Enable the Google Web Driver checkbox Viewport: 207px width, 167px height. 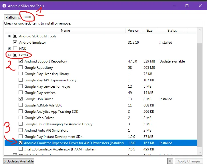point(21,118)
